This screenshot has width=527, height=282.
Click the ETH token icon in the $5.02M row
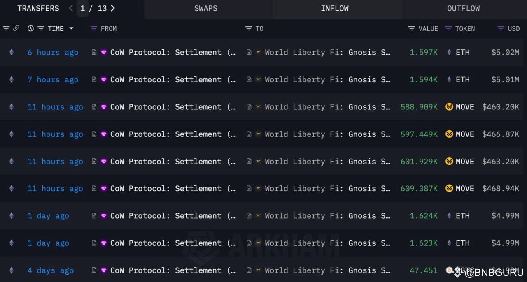449,52
